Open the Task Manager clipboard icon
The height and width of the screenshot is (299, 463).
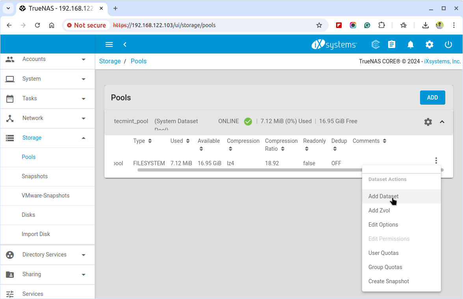pyautogui.click(x=392, y=44)
